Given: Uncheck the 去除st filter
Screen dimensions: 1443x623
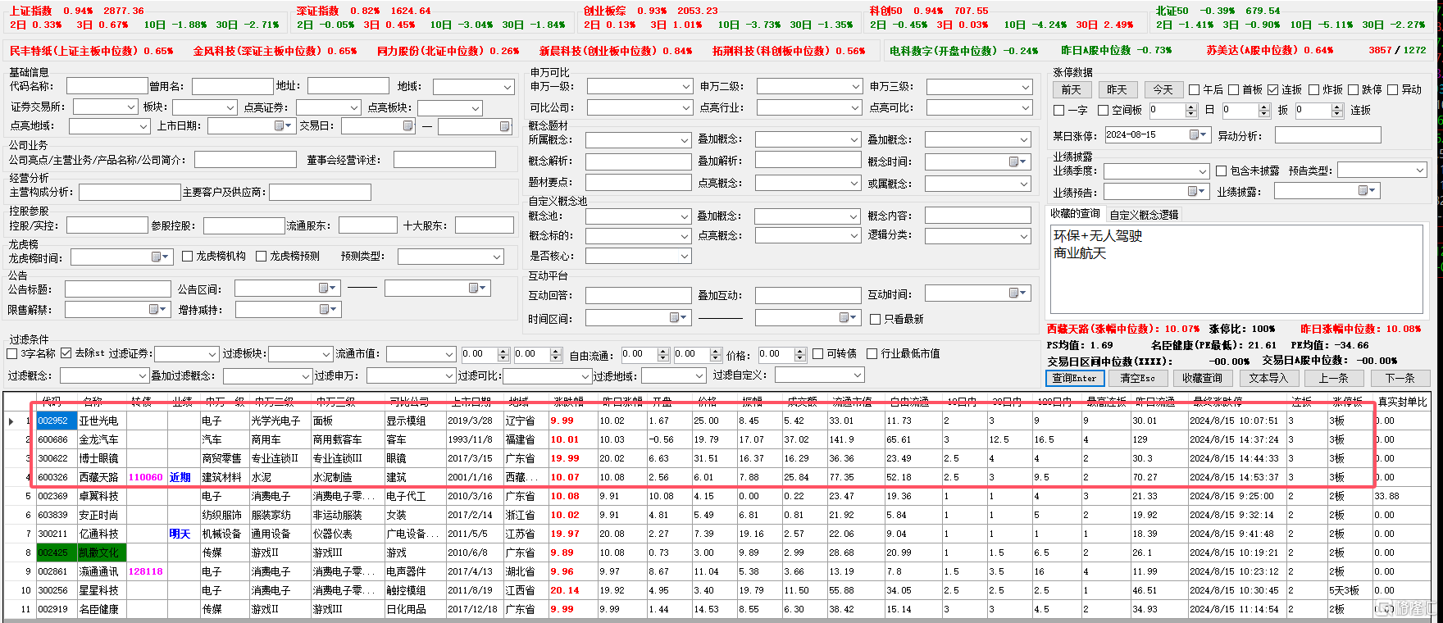Looking at the screenshot, I should click(66, 353).
